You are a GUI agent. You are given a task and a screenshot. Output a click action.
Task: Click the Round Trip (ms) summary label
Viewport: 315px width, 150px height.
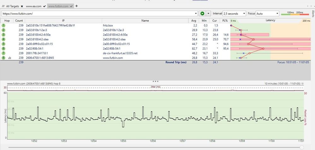point(176,62)
